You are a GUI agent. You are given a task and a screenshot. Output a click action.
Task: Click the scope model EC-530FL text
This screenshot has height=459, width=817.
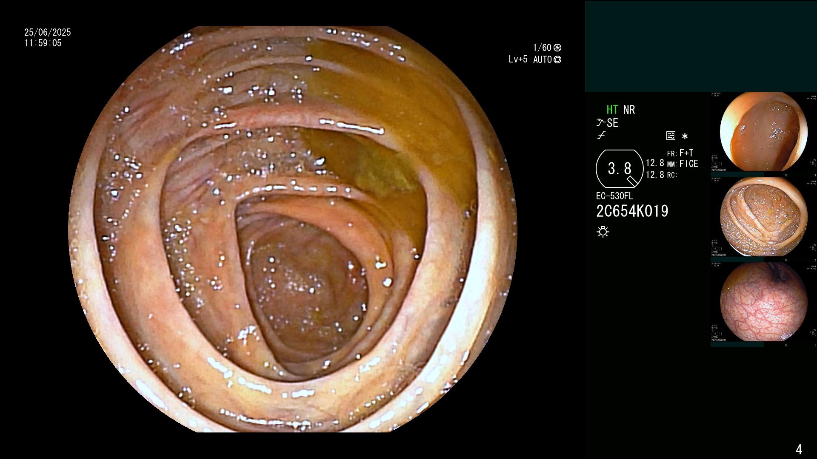[x=614, y=196]
